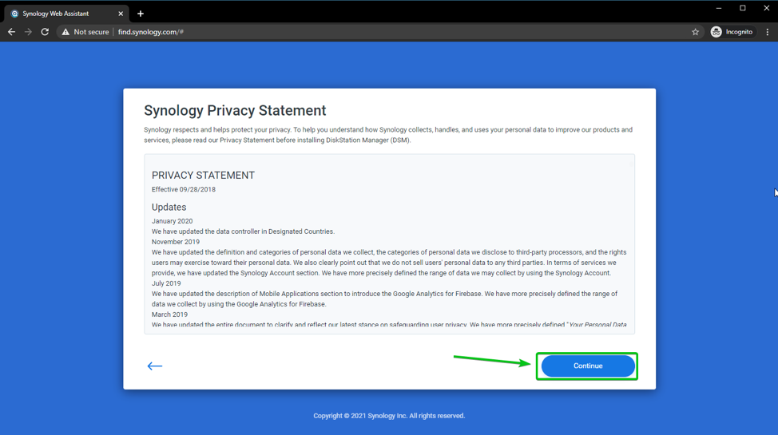Viewport: 778px width, 435px height.
Task: Click the browser forward navigation arrow
Action: pos(28,32)
